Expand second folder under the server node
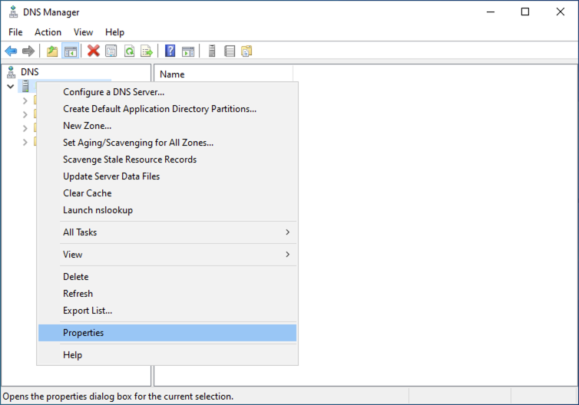This screenshot has height=405, width=579. (25, 114)
